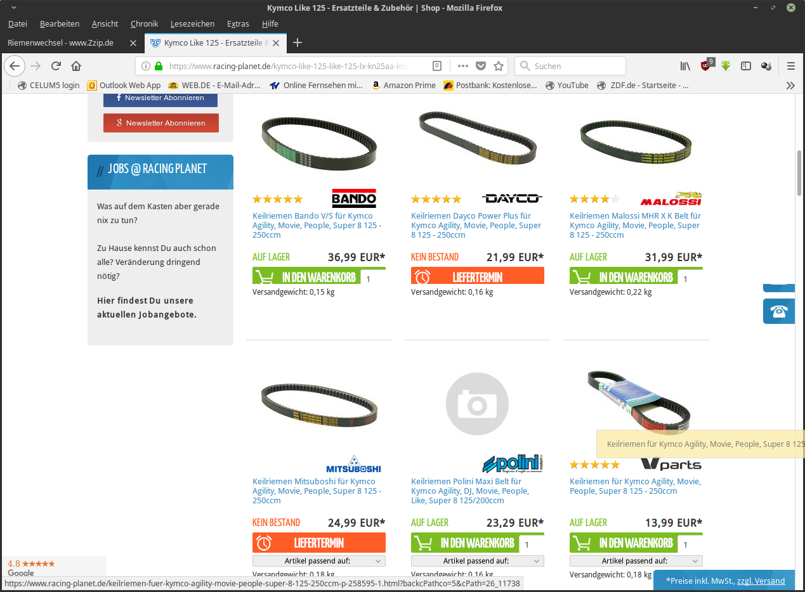This screenshot has height=592, width=805.
Task: Open the Chronik menu
Action: 145,23
